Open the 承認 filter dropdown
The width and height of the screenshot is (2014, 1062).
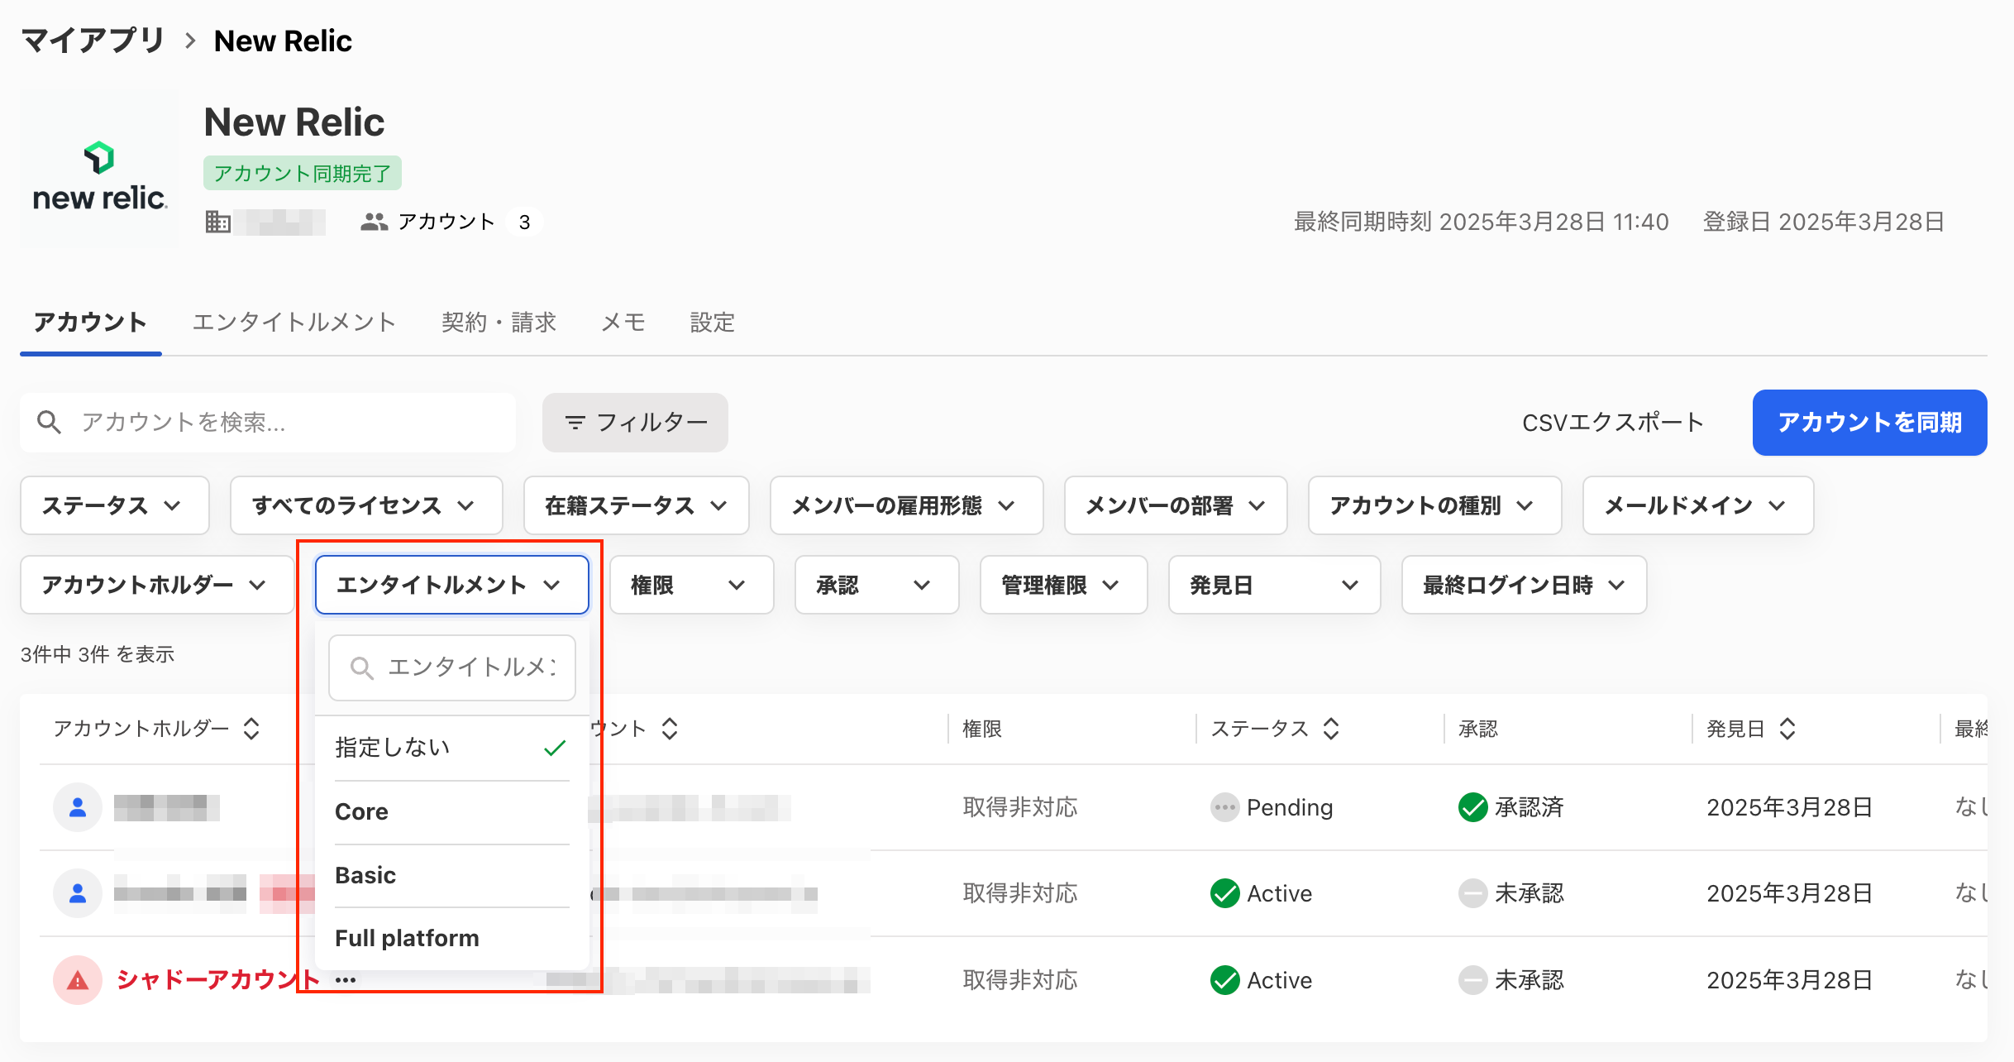tap(876, 585)
